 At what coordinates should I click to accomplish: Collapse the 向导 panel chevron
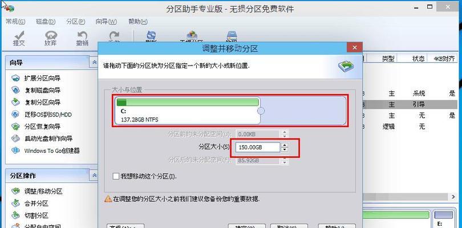click(94, 63)
